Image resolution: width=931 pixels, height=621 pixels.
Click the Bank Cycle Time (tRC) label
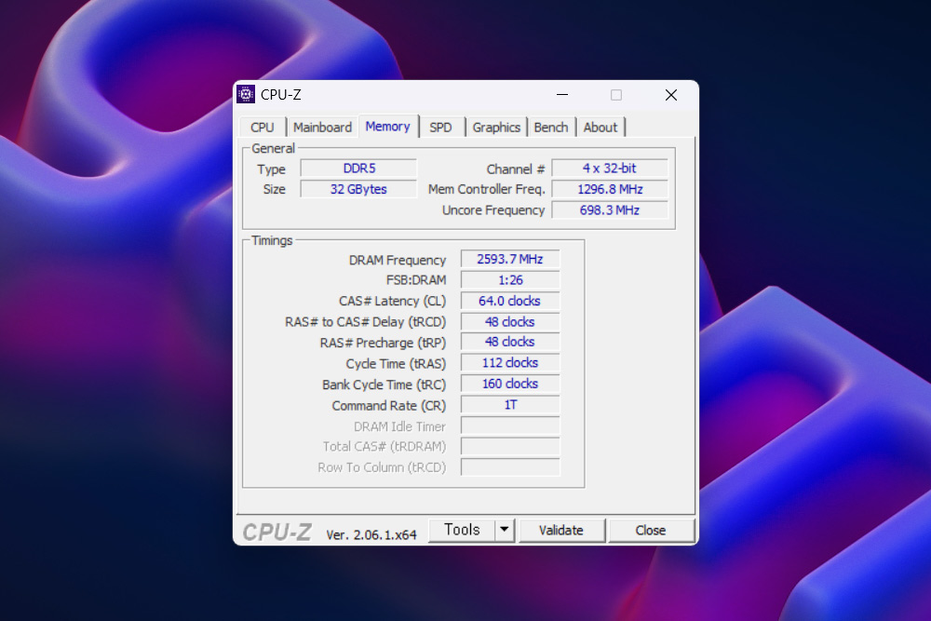click(384, 385)
